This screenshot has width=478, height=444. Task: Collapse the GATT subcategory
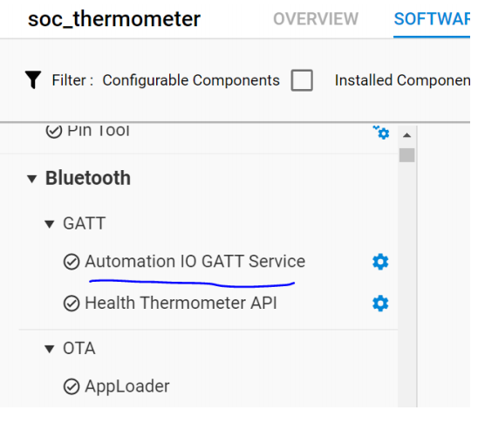coord(50,224)
